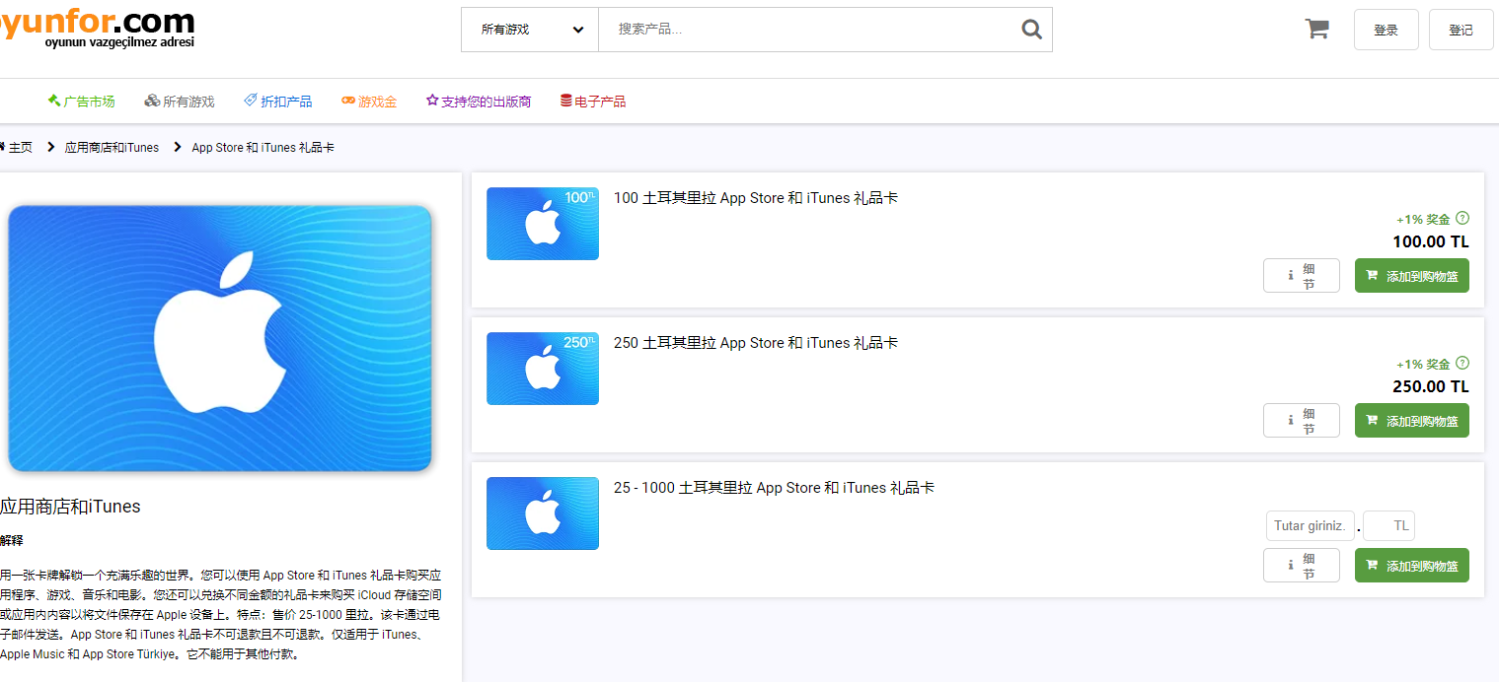Open the 电子产品 menu item
The image size is (1499, 682).
pos(593,102)
